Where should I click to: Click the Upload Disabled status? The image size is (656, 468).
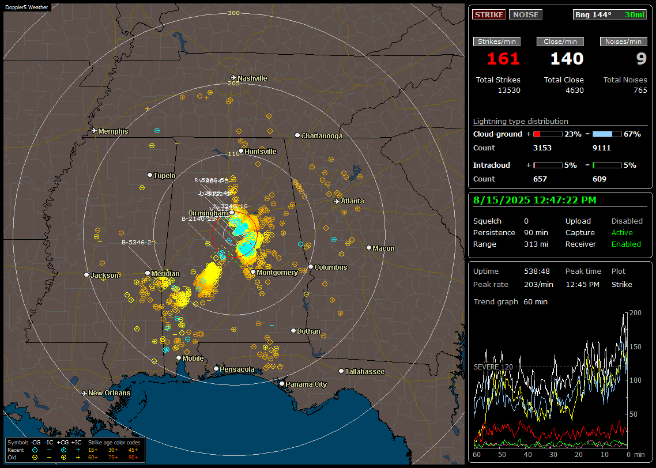[627, 221]
